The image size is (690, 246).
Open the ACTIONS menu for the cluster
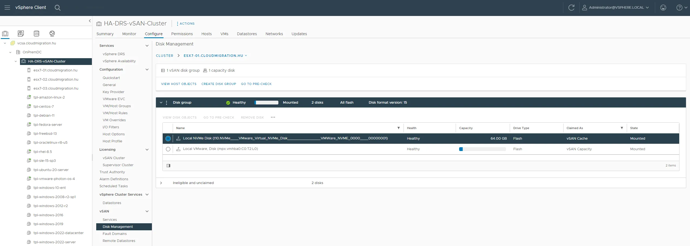click(185, 24)
